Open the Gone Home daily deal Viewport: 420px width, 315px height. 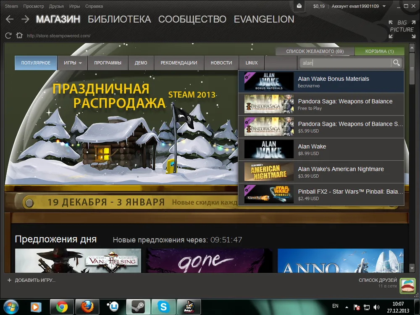pyautogui.click(x=209, y=261)
